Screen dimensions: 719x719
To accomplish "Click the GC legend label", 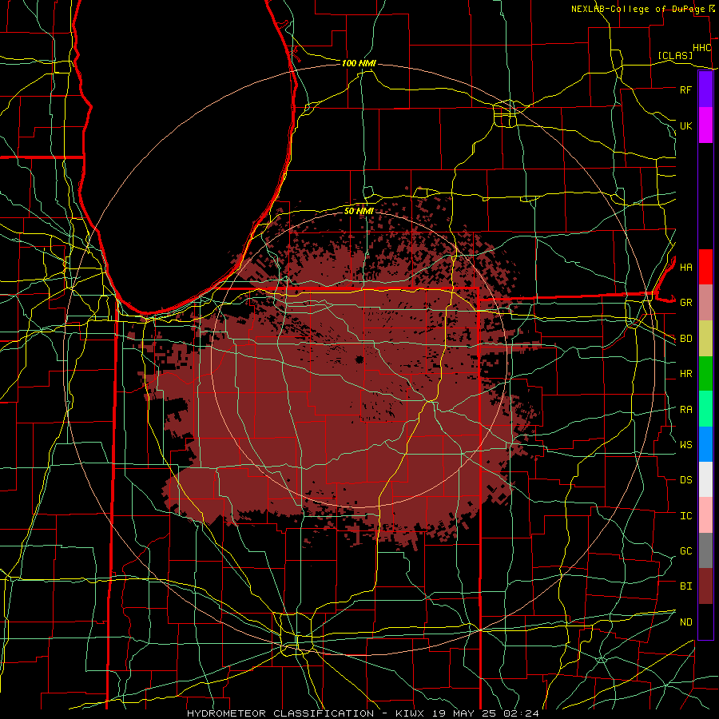I will click(x=685, y=551).
